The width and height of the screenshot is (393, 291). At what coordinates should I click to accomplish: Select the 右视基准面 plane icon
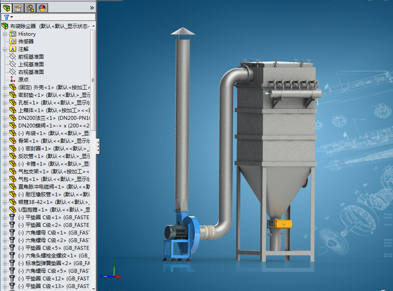13,72
